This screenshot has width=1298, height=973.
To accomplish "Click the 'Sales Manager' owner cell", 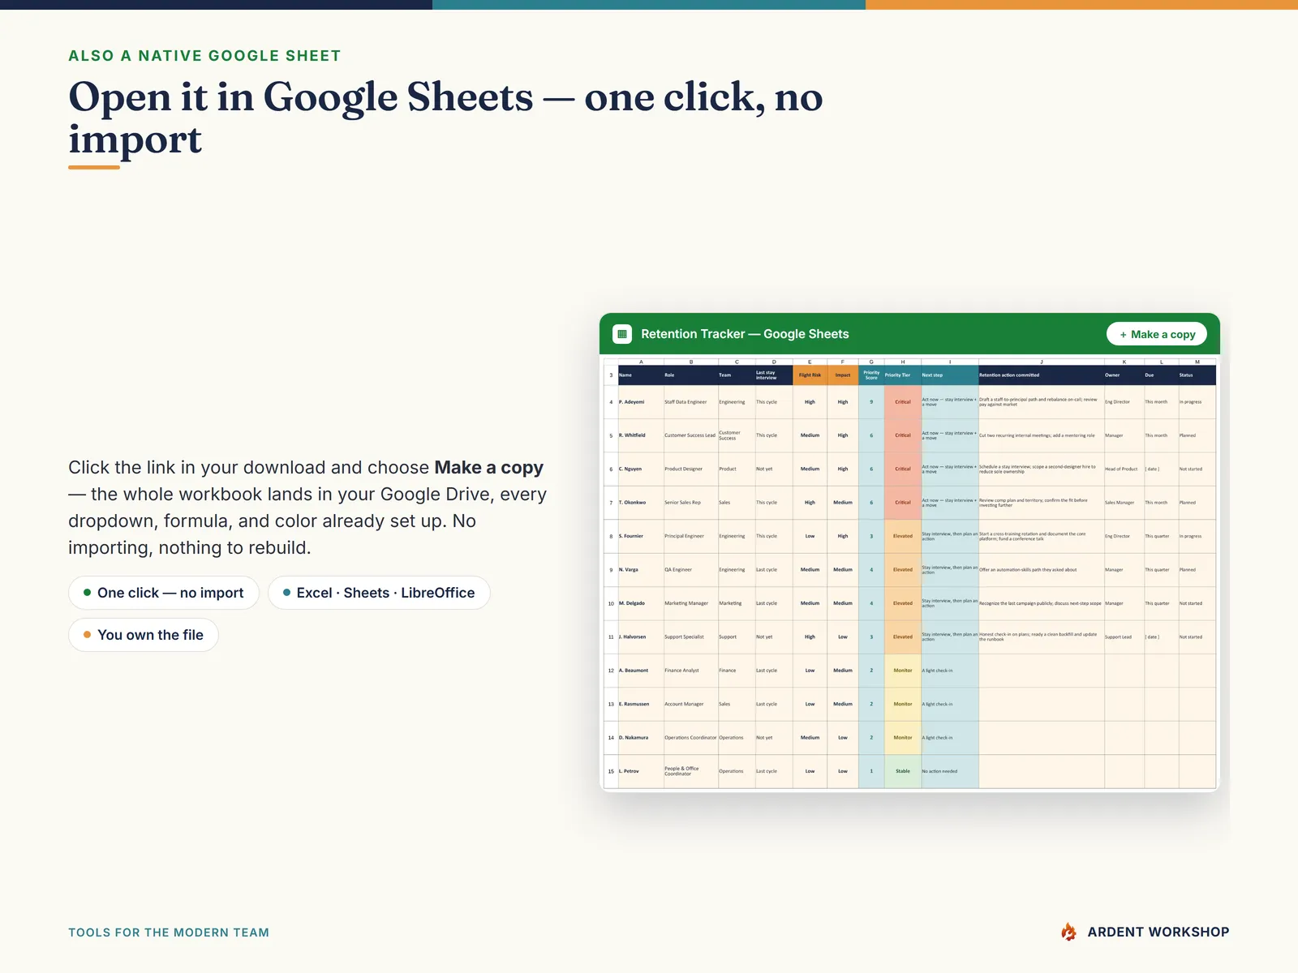I will pyautogui.click(x=1124, y=503).
